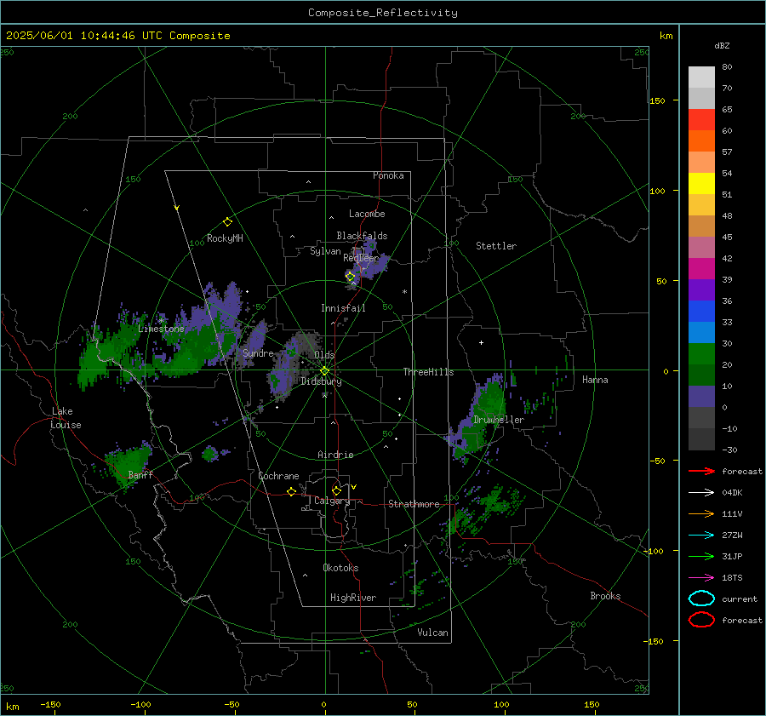Screen dimensions: 766x716
Task: Select the orange 57-60 dBZ swatch
Action: click(x=701, y=141)
